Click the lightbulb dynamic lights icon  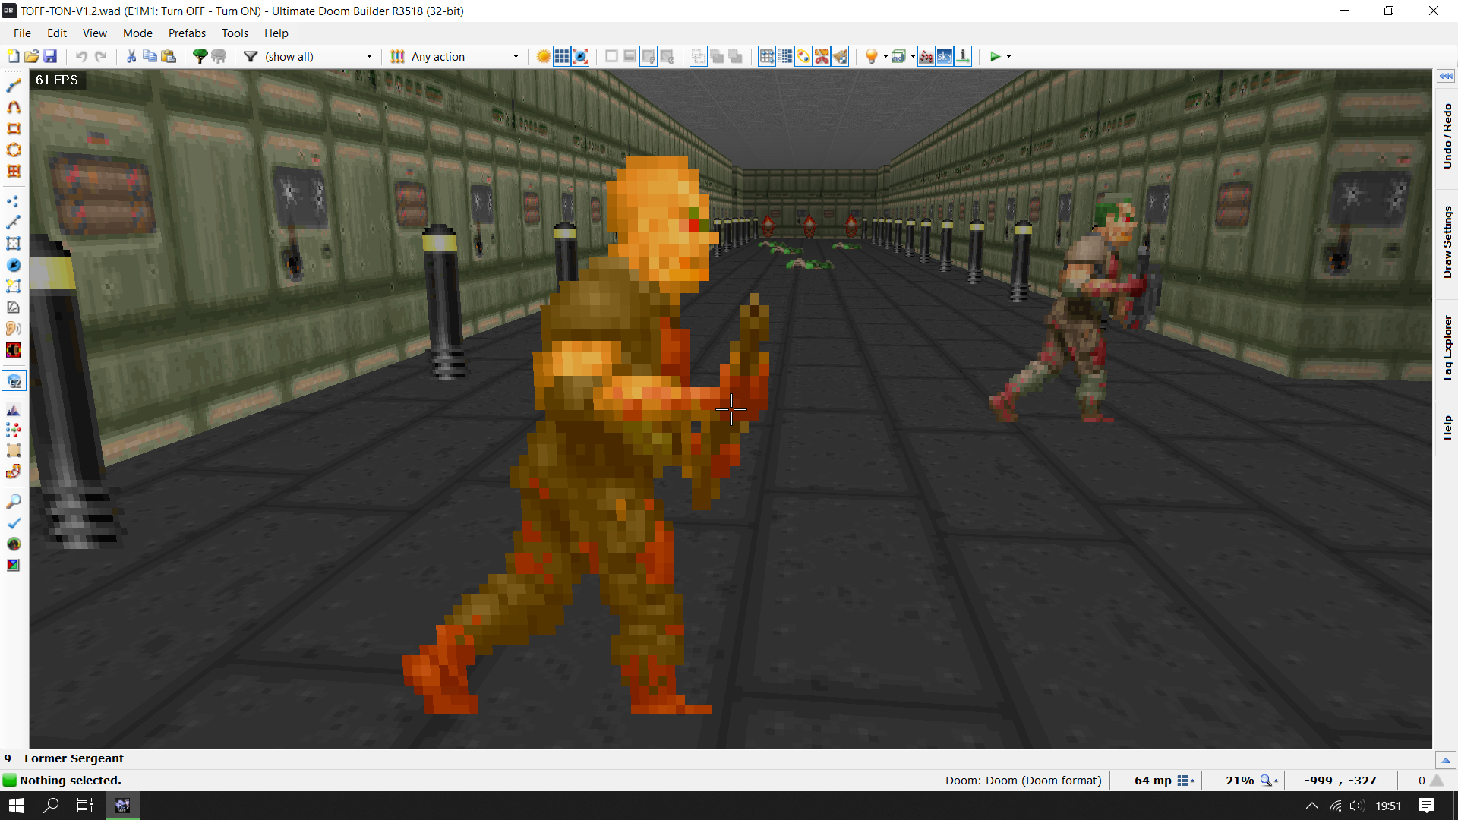coord(872,56)
